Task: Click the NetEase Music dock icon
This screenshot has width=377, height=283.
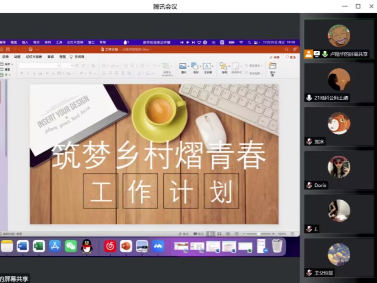Action: (110, 246)
